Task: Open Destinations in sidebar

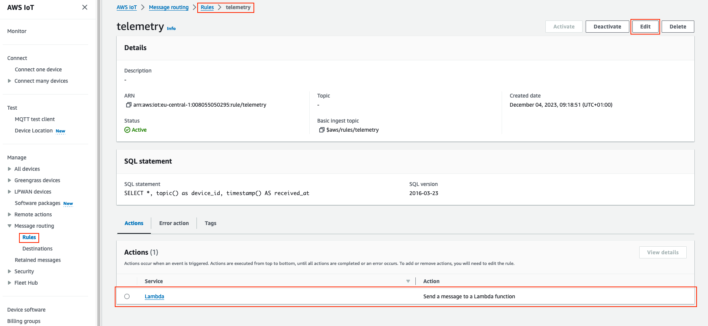Action: pos(37,249)
